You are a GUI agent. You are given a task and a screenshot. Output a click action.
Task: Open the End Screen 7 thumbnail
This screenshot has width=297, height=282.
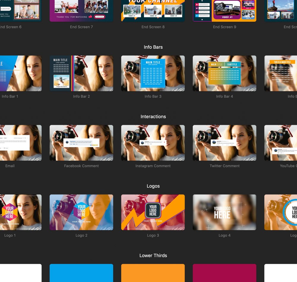click(81, 11)
